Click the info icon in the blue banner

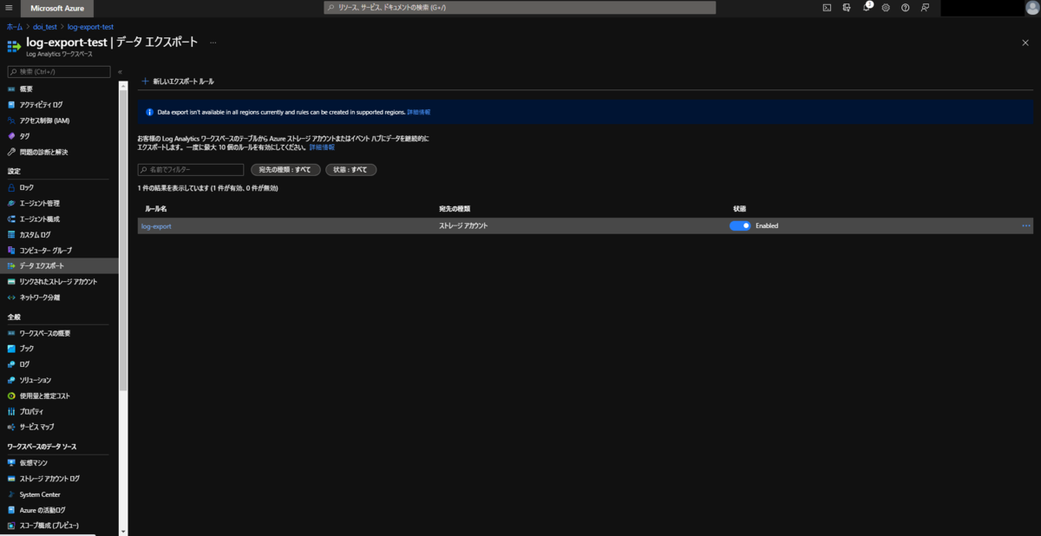click(x=149, y=112)
